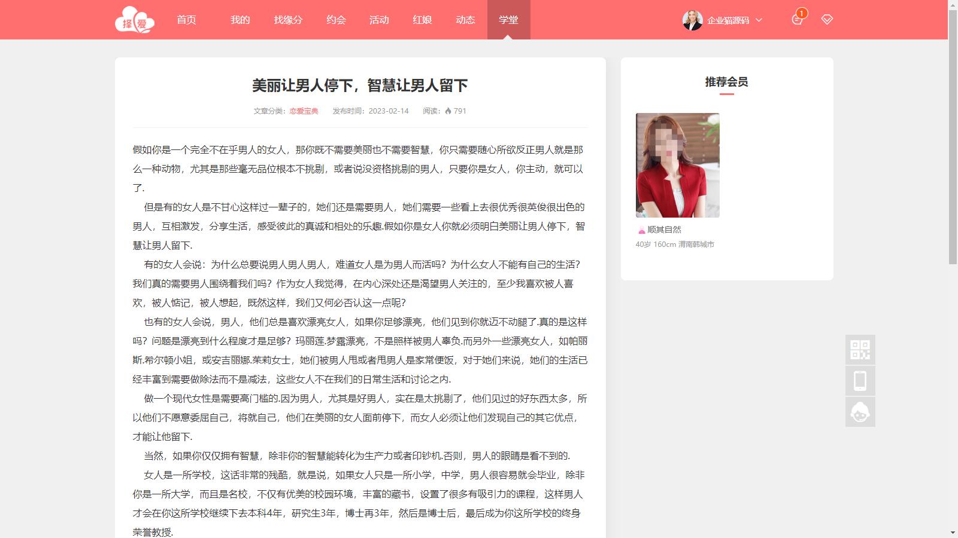Open the 约会 section
The width and height of the screenshot is (958, 538).
(x=336, y=20)
